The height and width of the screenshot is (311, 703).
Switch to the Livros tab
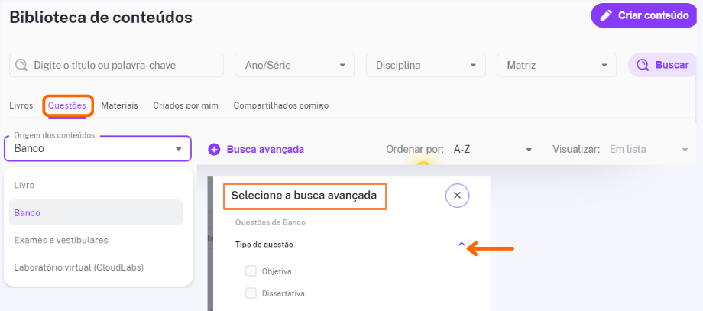coord(21,105)
